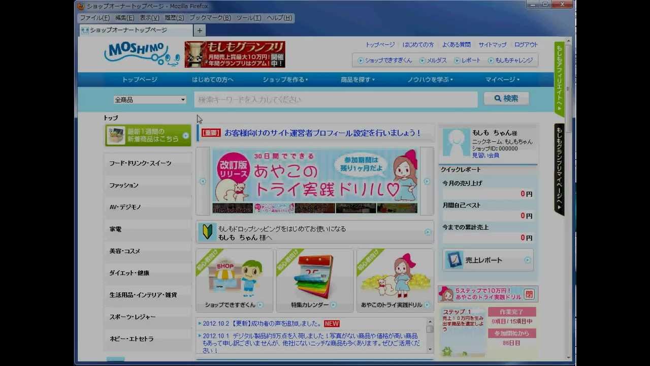Image resolution: width=650 pixels, height=366 pixels.
Task: Select the ショップオーナートップページ browser tab
Action: (x=136, y=30)
